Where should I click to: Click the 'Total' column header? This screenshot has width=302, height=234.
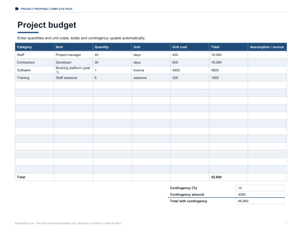click(x=229, y=47)
